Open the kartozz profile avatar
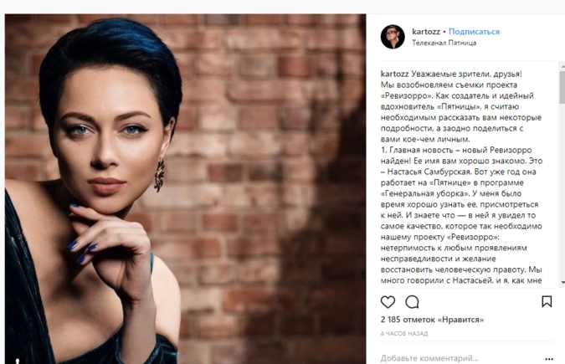This screenshot has width=565, height=364. click(x=393, y=37)
